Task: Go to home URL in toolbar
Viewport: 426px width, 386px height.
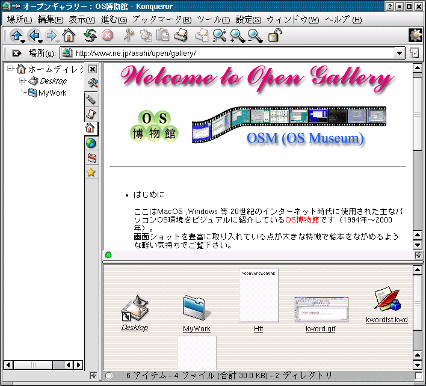Action: 69,35
